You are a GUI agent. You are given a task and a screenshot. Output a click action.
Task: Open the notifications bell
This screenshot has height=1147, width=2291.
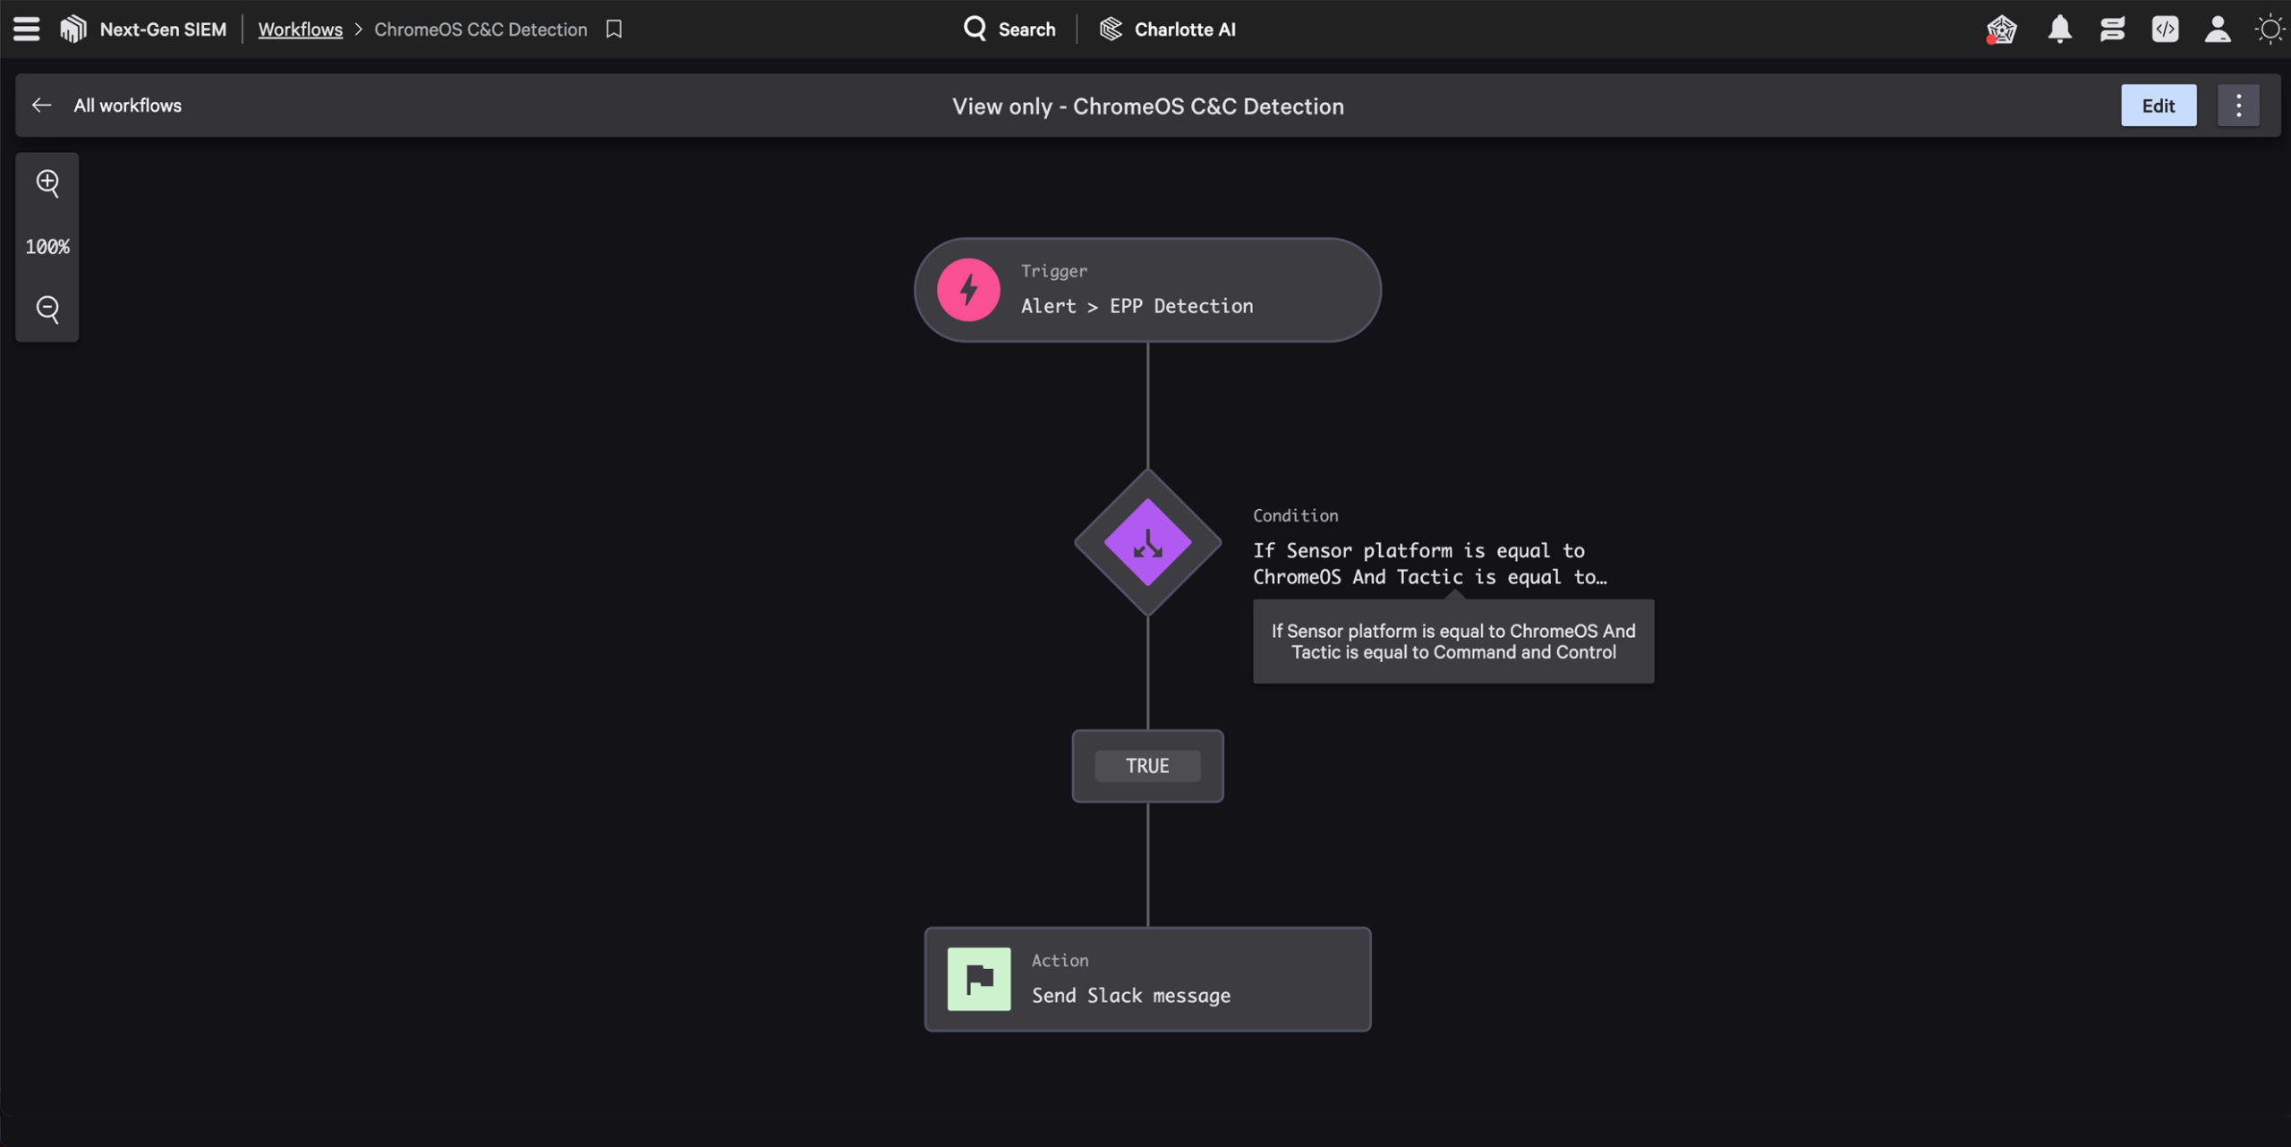(2059, 30)
